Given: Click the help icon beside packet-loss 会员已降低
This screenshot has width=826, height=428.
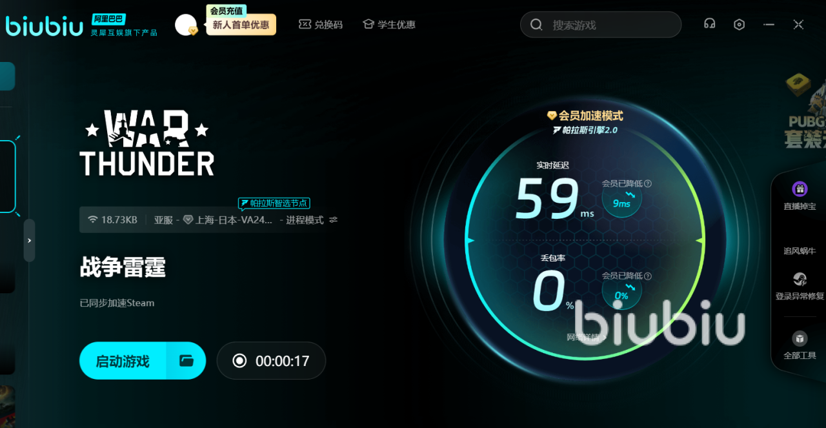Looking at the screenshot, I should pos(648,276).
